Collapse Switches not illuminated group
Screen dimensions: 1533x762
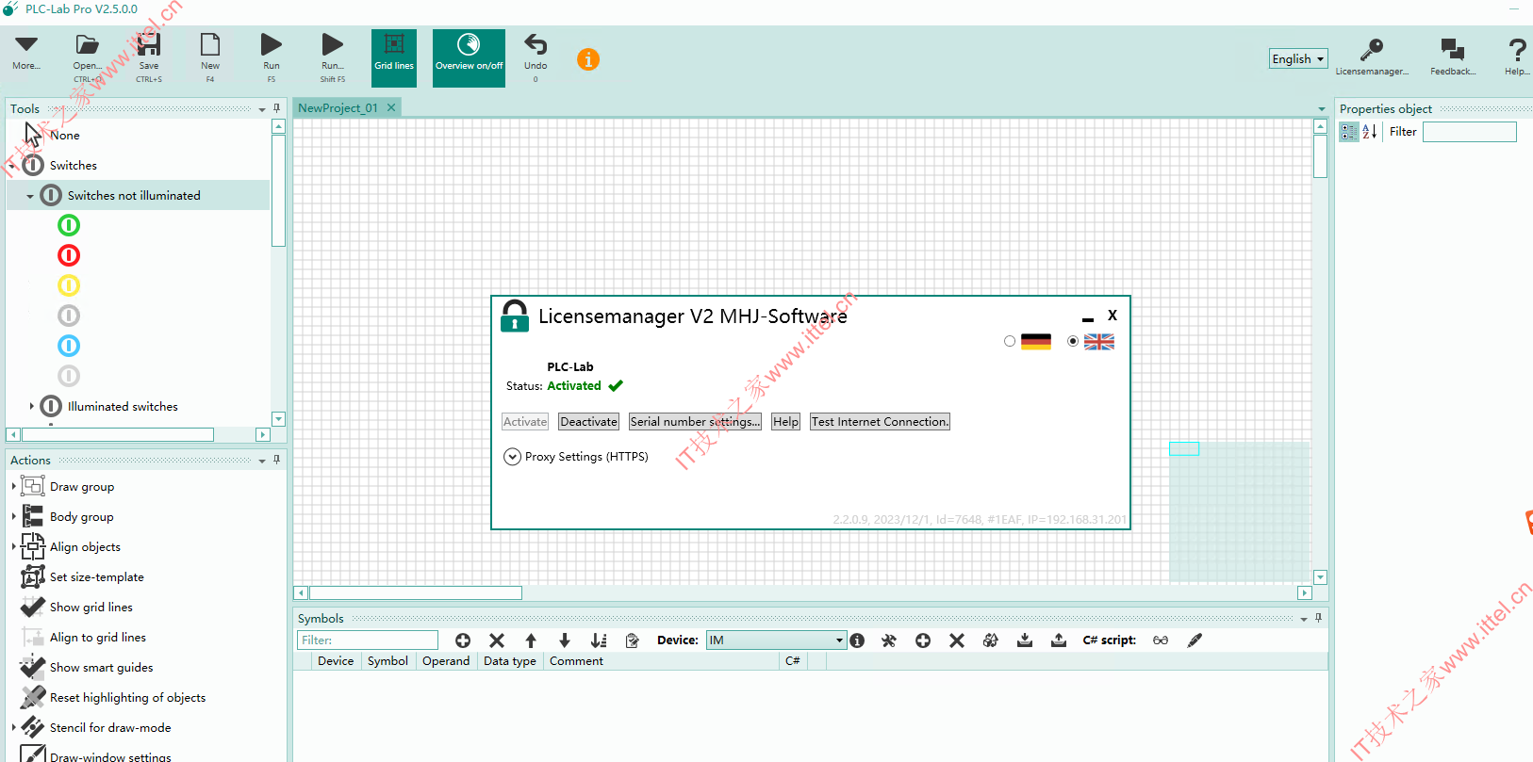tap(30, 196)
